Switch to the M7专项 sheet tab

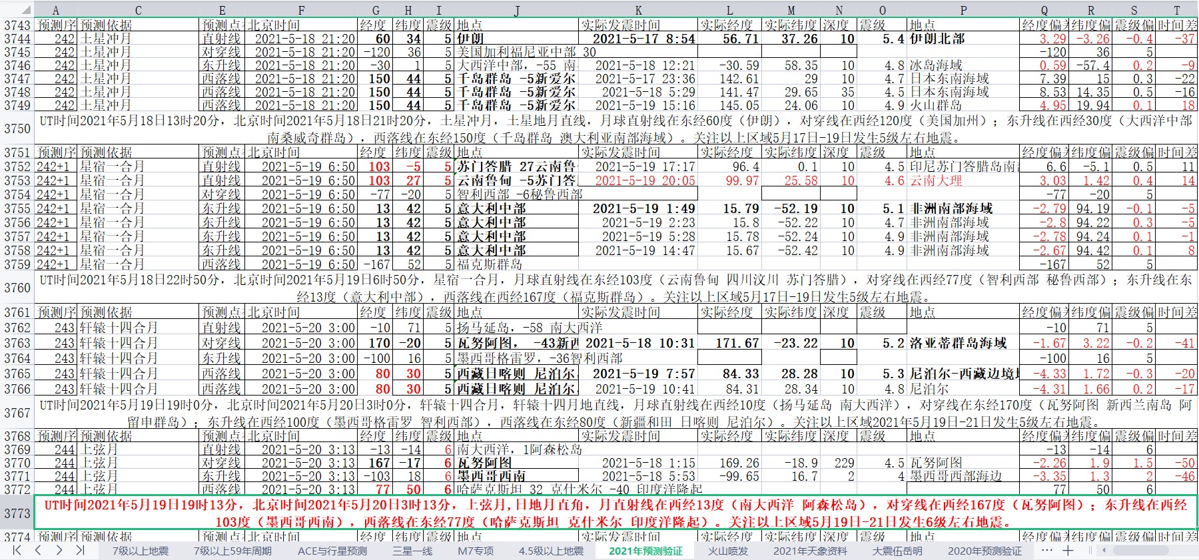click(476, 551)
